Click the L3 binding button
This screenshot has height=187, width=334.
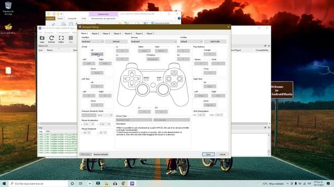tap(145, 112)
